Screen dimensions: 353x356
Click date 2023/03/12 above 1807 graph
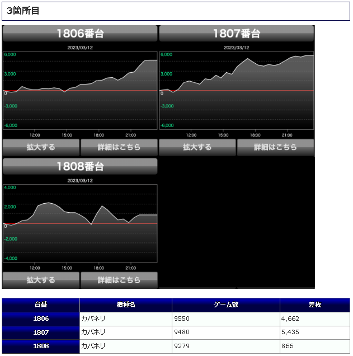pyautogui.click(x=237, y=48)
